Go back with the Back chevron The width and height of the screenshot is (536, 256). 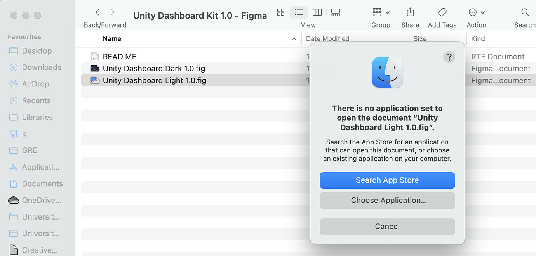pos(97,12)
